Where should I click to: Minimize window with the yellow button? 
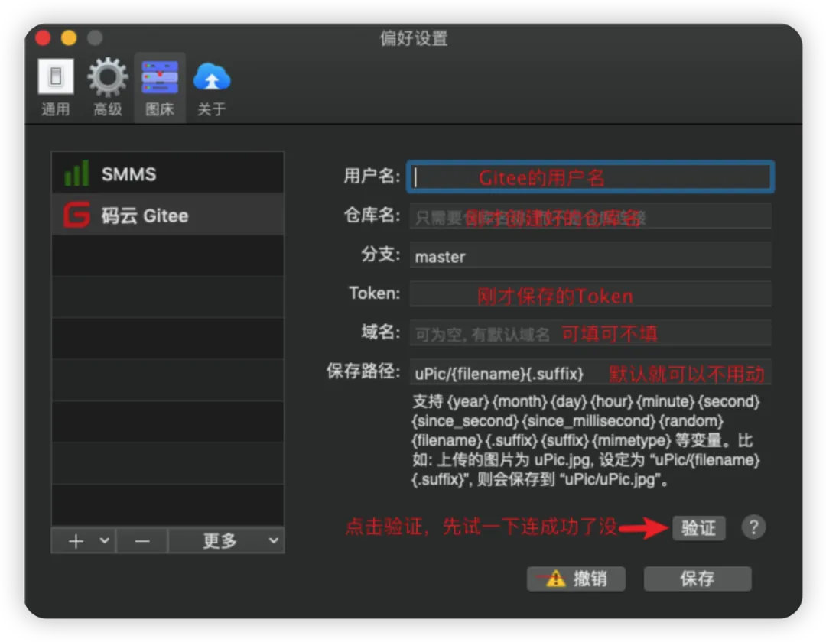tap(69, 38)
